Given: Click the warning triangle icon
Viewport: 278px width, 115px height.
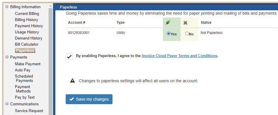Looking at the screenshot, I should pos(72,81).
